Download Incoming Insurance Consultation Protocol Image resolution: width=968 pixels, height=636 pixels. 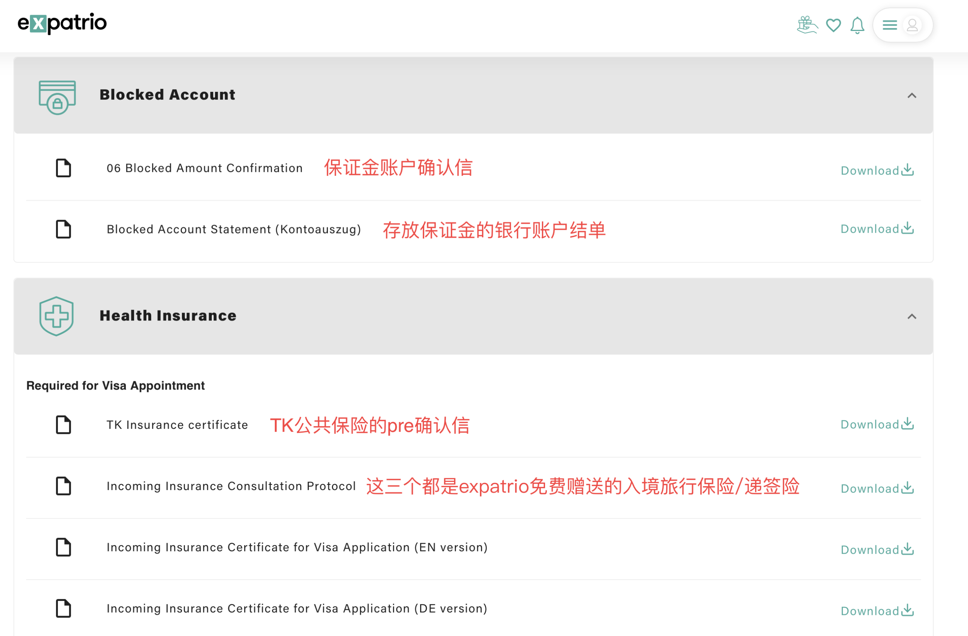click(x=877, y=489)
